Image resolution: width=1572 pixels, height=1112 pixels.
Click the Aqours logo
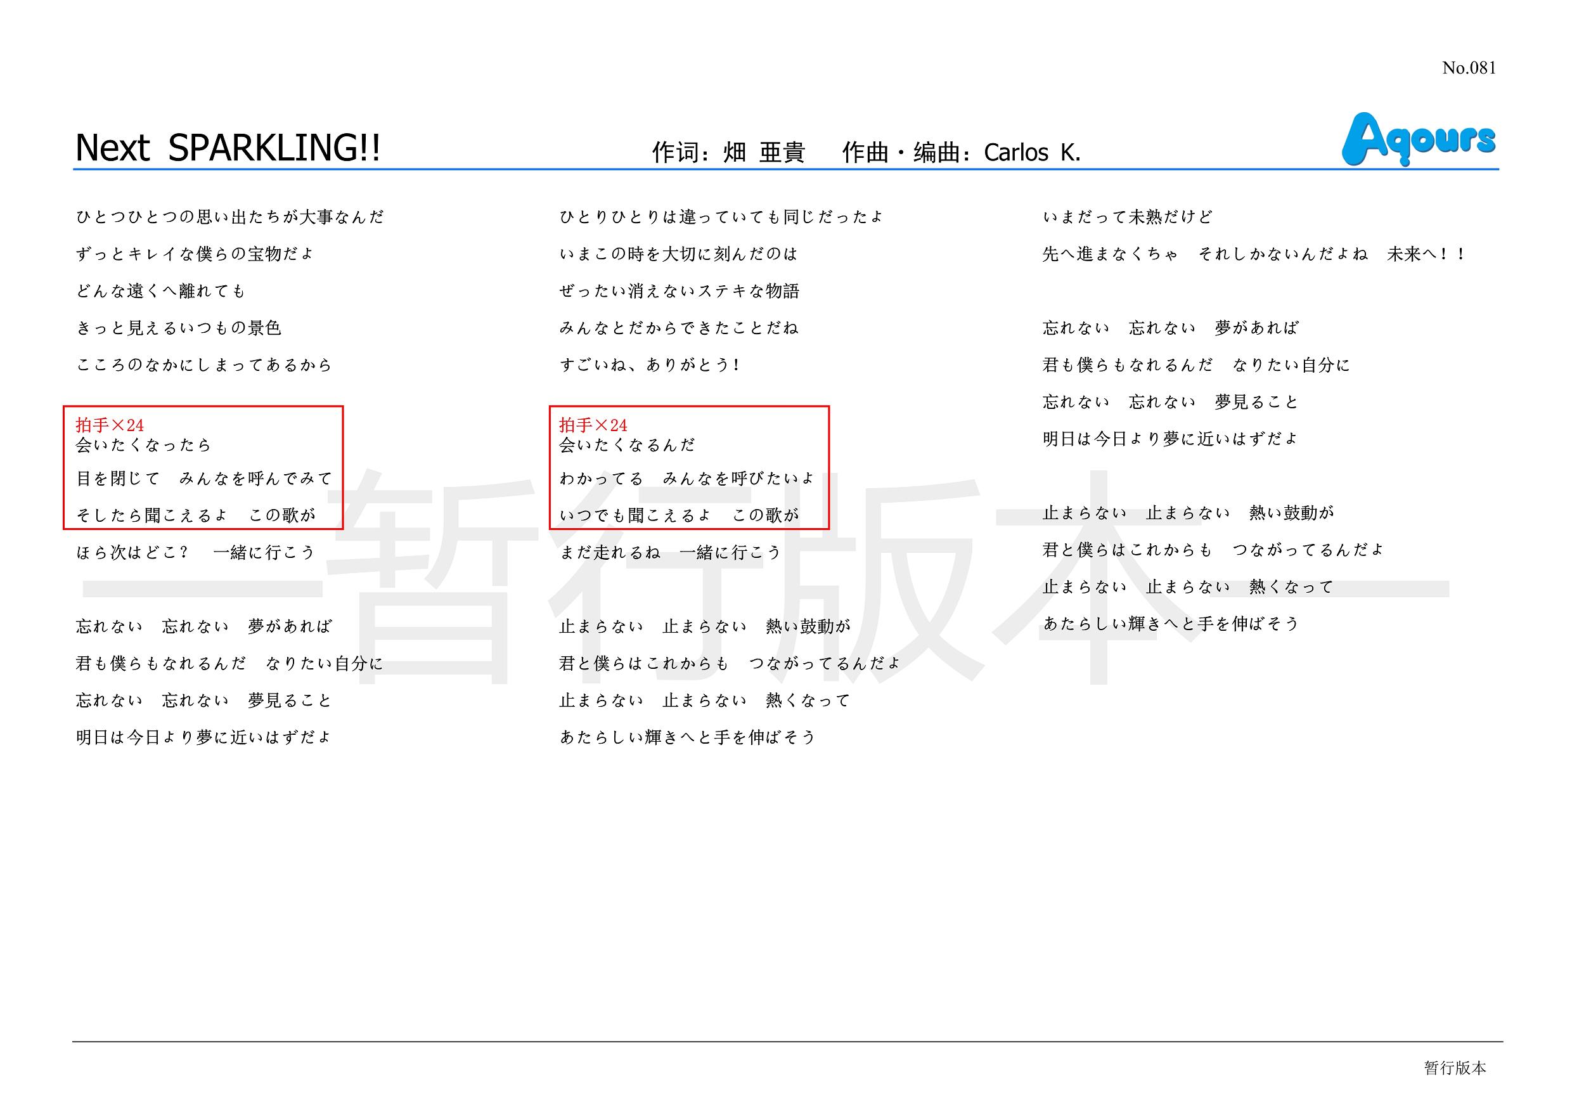click(x=1418, y=139)
